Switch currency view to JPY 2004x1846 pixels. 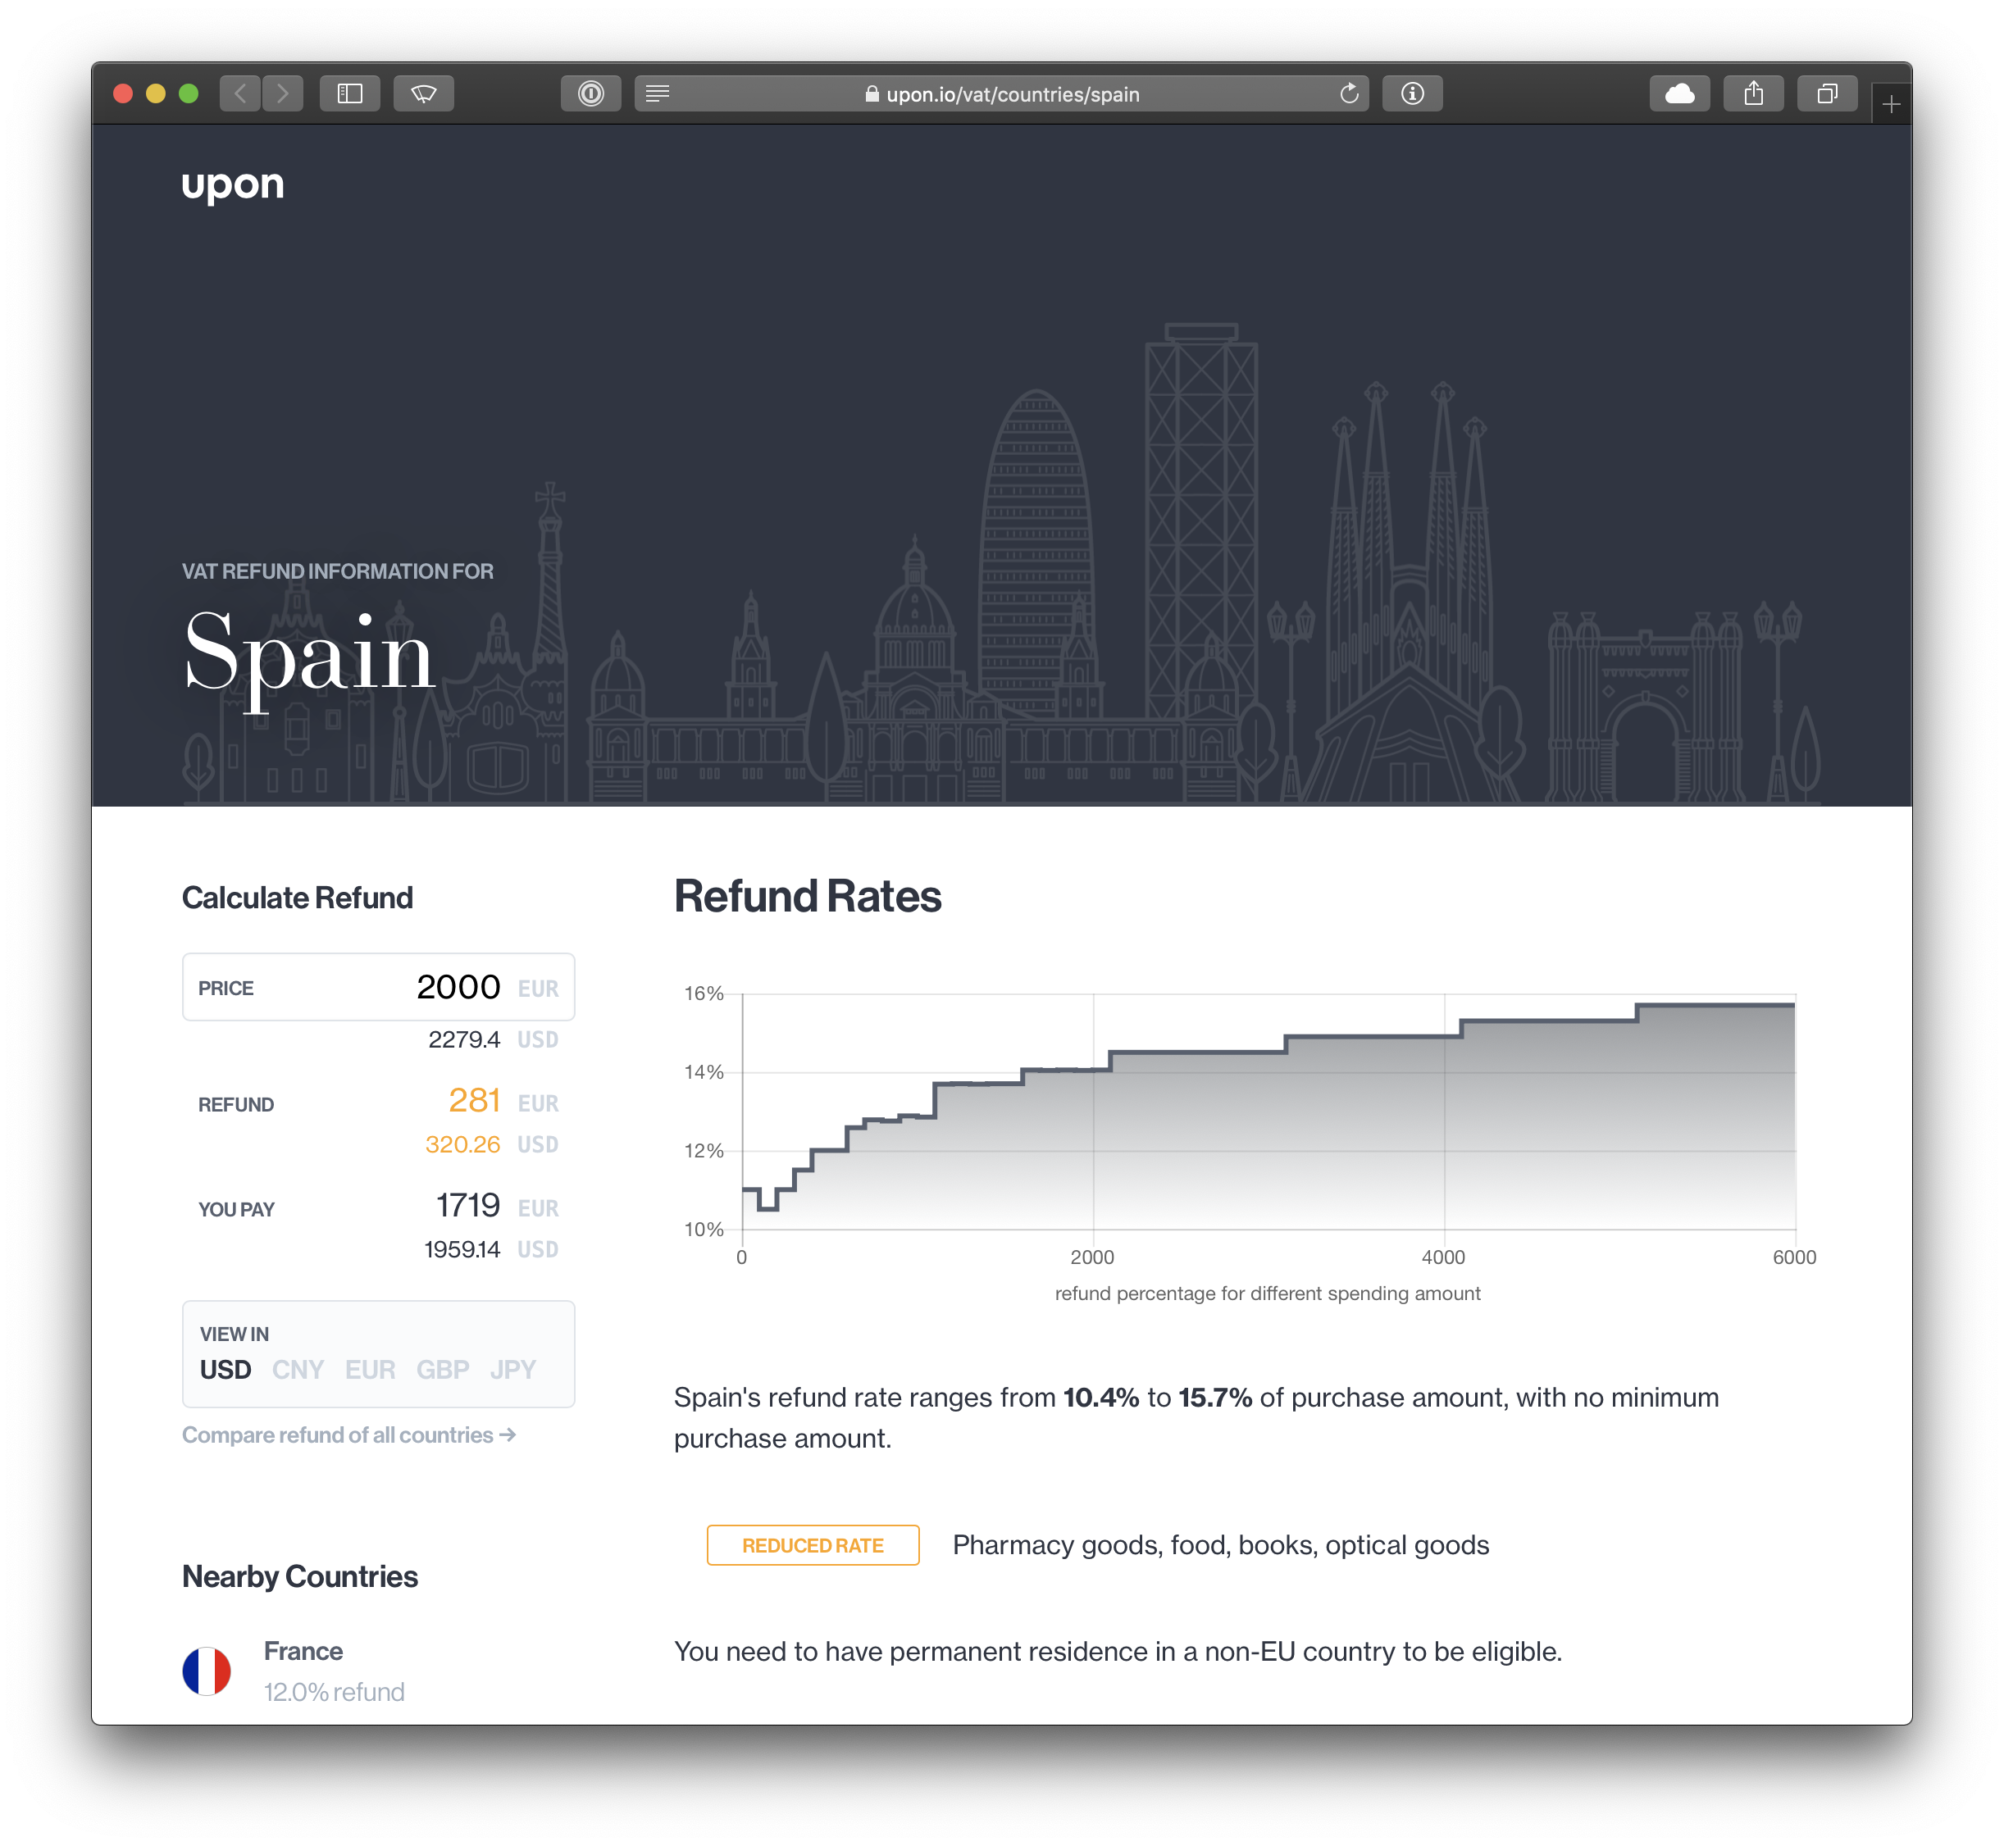[512, 1370]
